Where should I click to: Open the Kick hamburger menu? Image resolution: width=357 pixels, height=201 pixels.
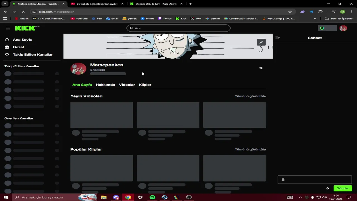[8, 28]
